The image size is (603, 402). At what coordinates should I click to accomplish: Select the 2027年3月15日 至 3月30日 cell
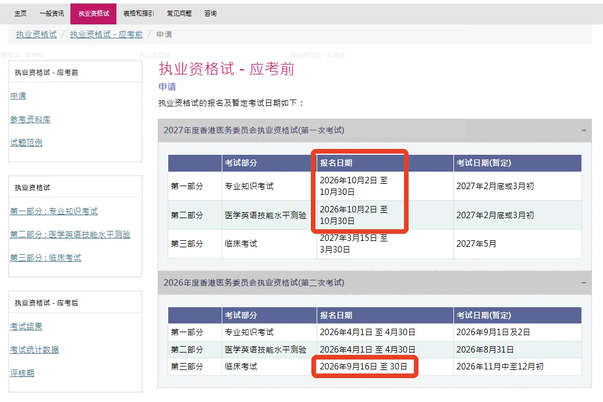385,244
